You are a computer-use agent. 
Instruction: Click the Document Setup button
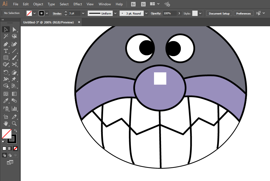tap(219, 13)
